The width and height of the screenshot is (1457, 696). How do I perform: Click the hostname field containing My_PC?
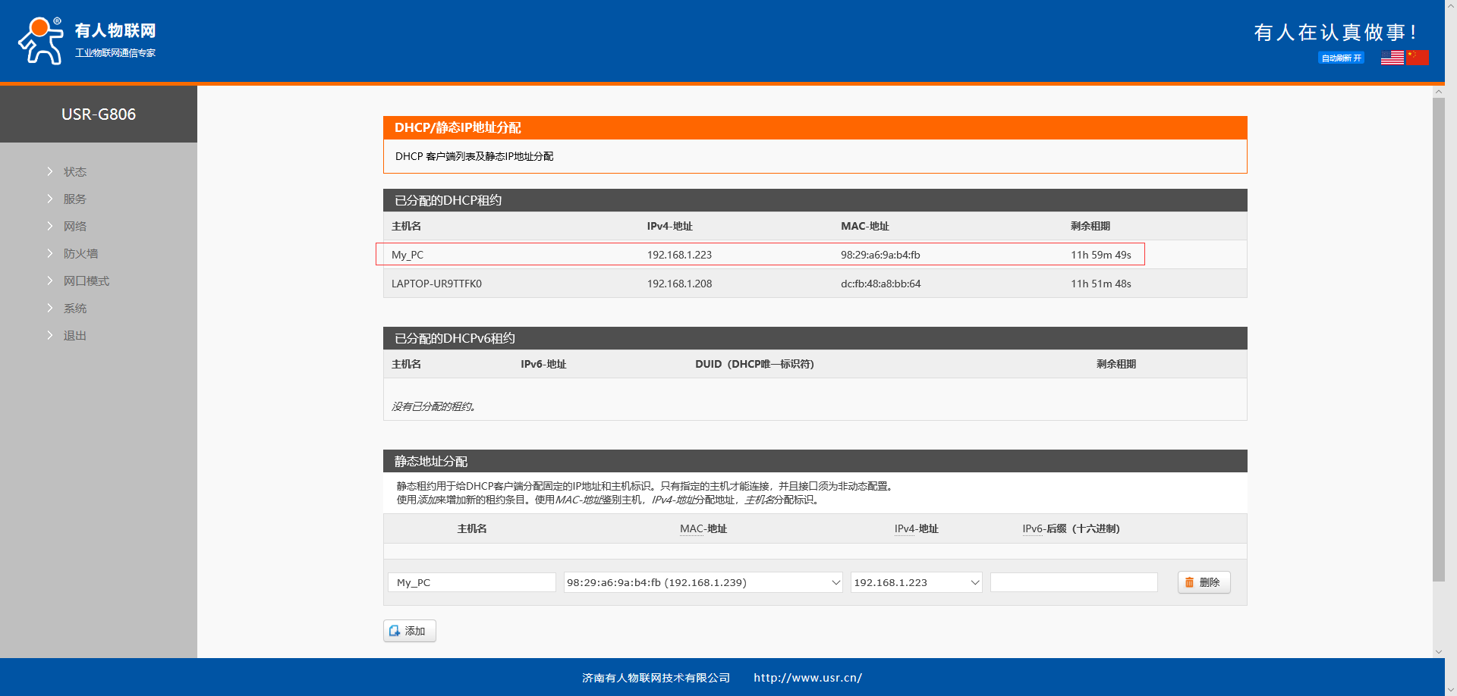click(471, 582)
